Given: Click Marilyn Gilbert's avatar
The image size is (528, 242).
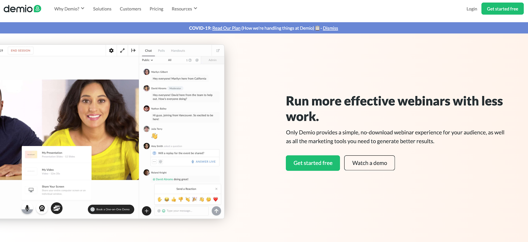Looking at the screenshot, I should click(147, 72).
